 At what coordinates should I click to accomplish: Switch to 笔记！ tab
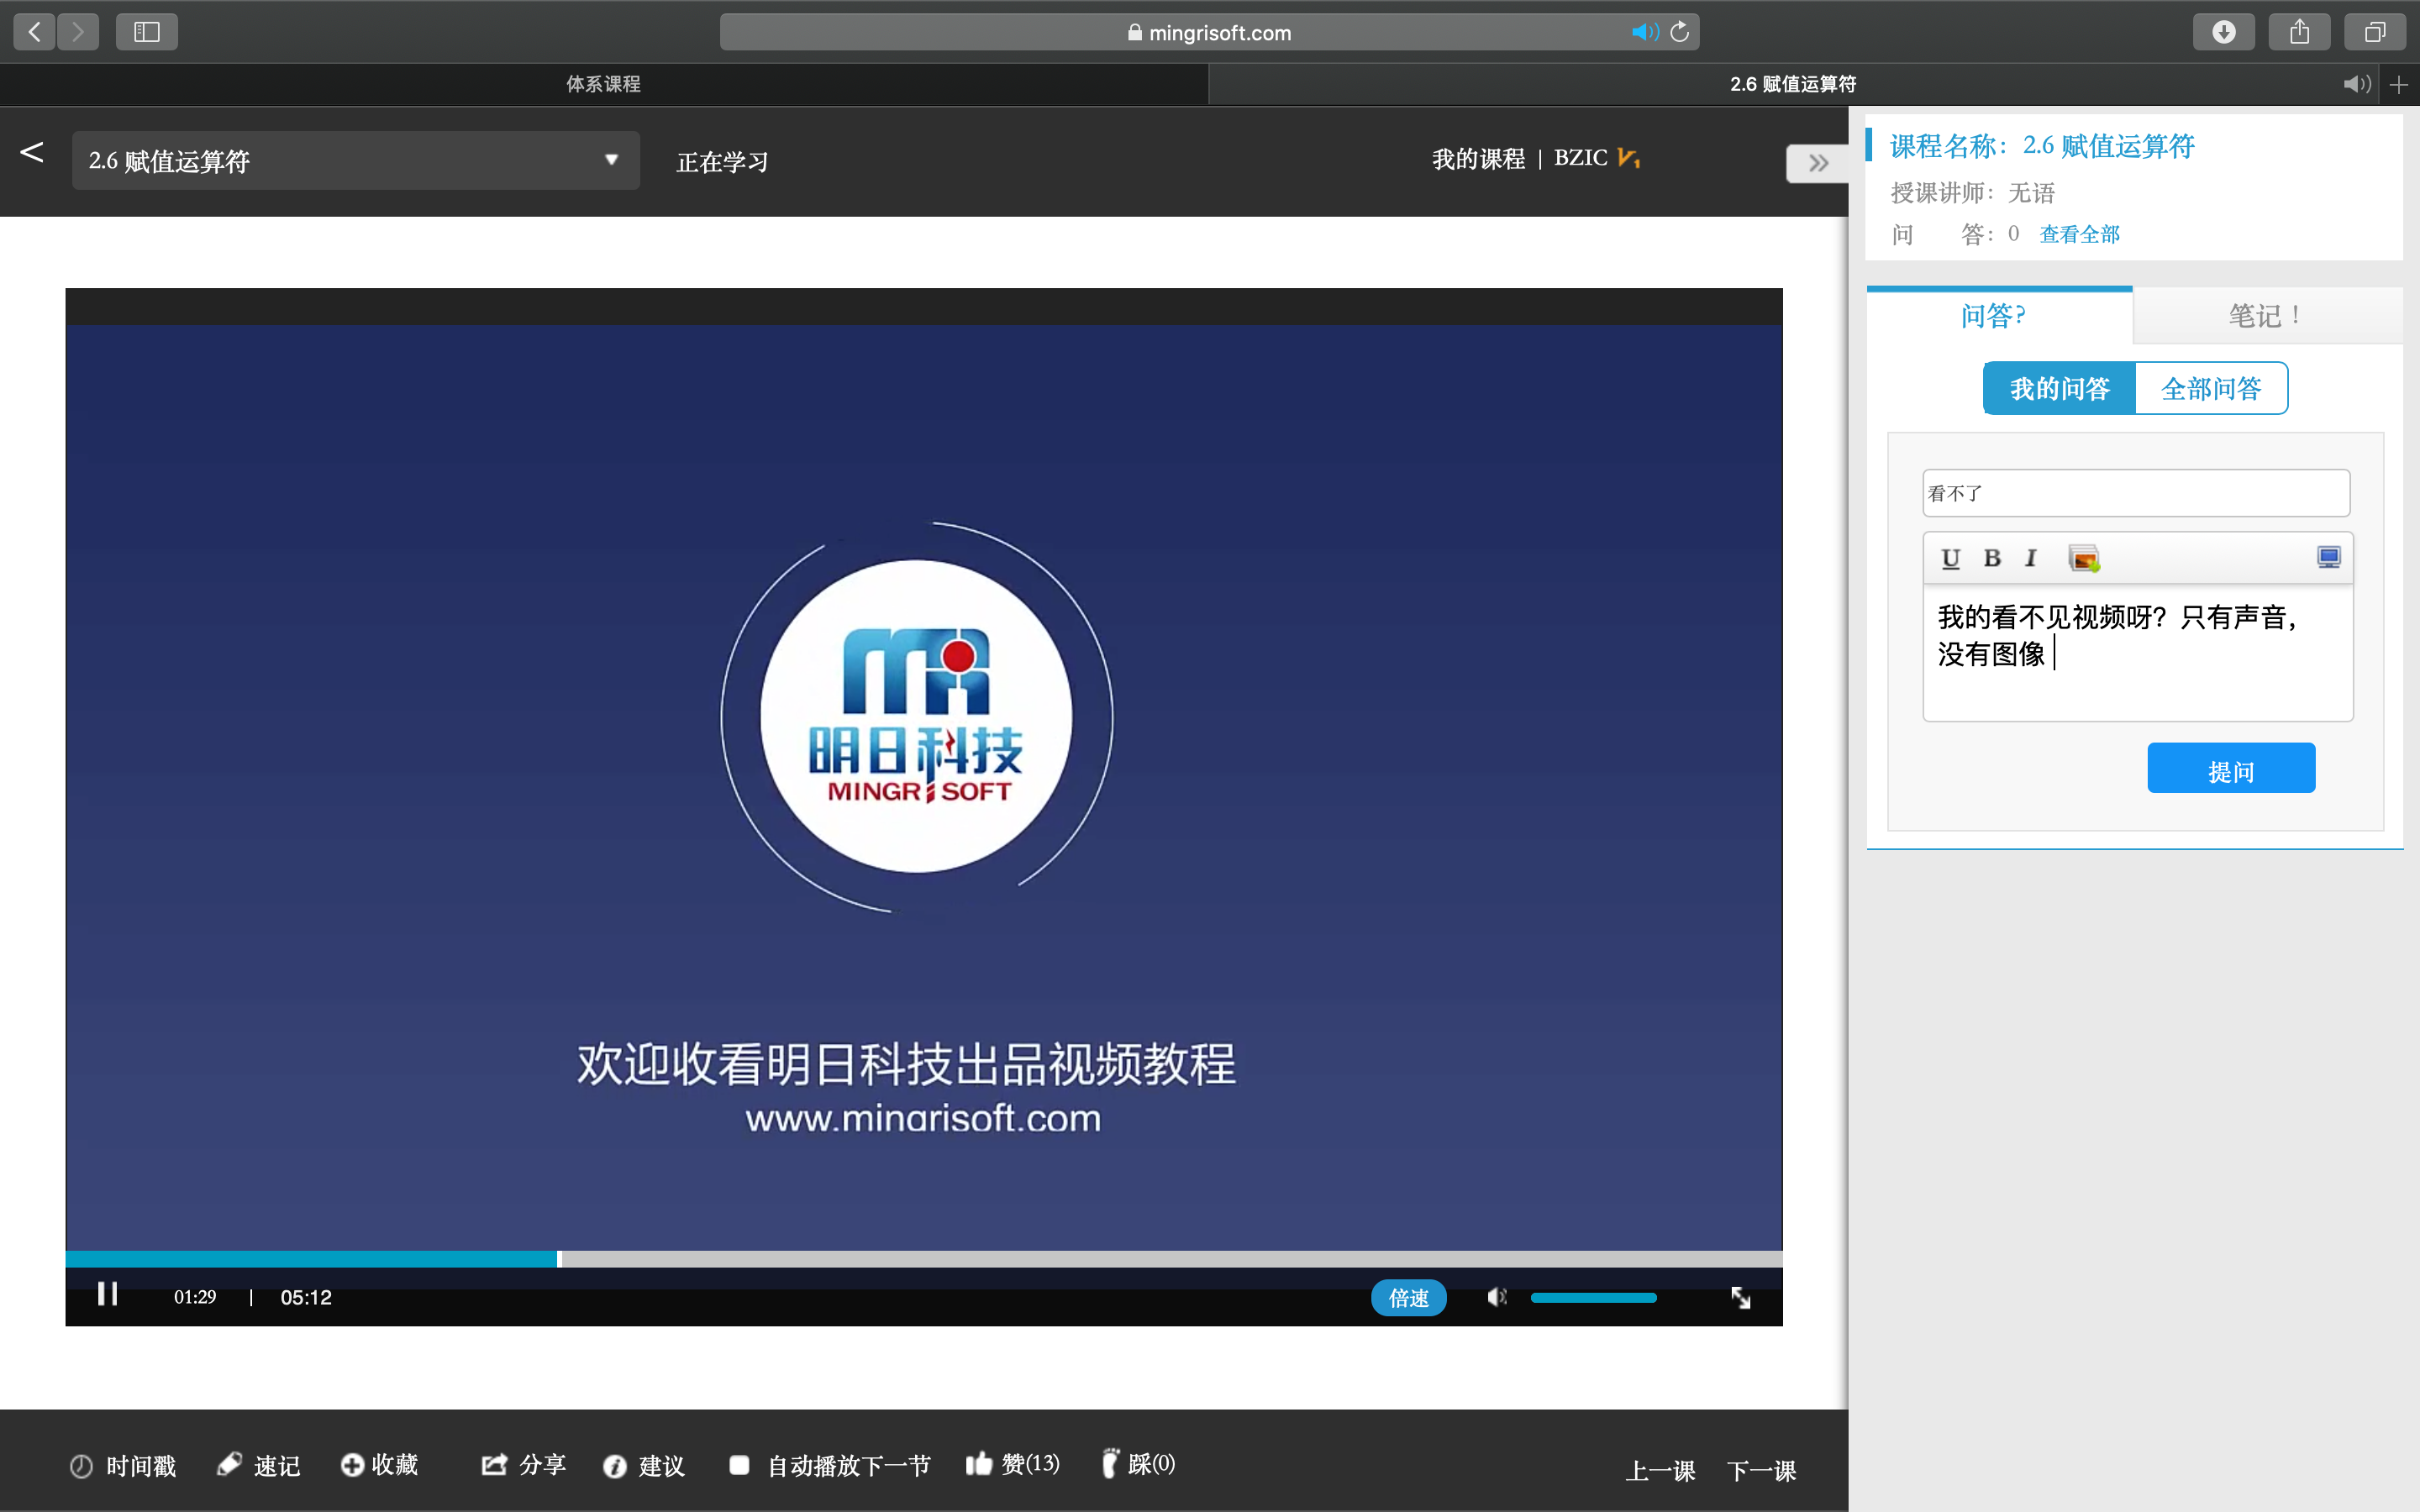pos(2267,316)
